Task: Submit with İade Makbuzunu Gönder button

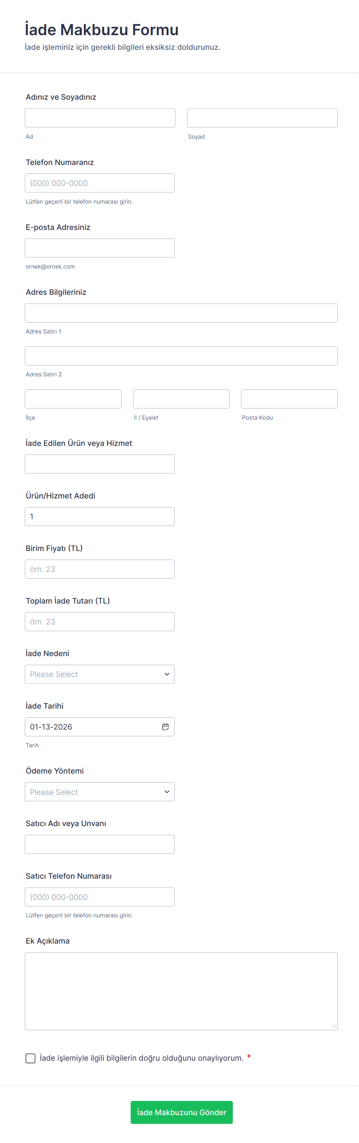Action: click(x=181, y=1112)
